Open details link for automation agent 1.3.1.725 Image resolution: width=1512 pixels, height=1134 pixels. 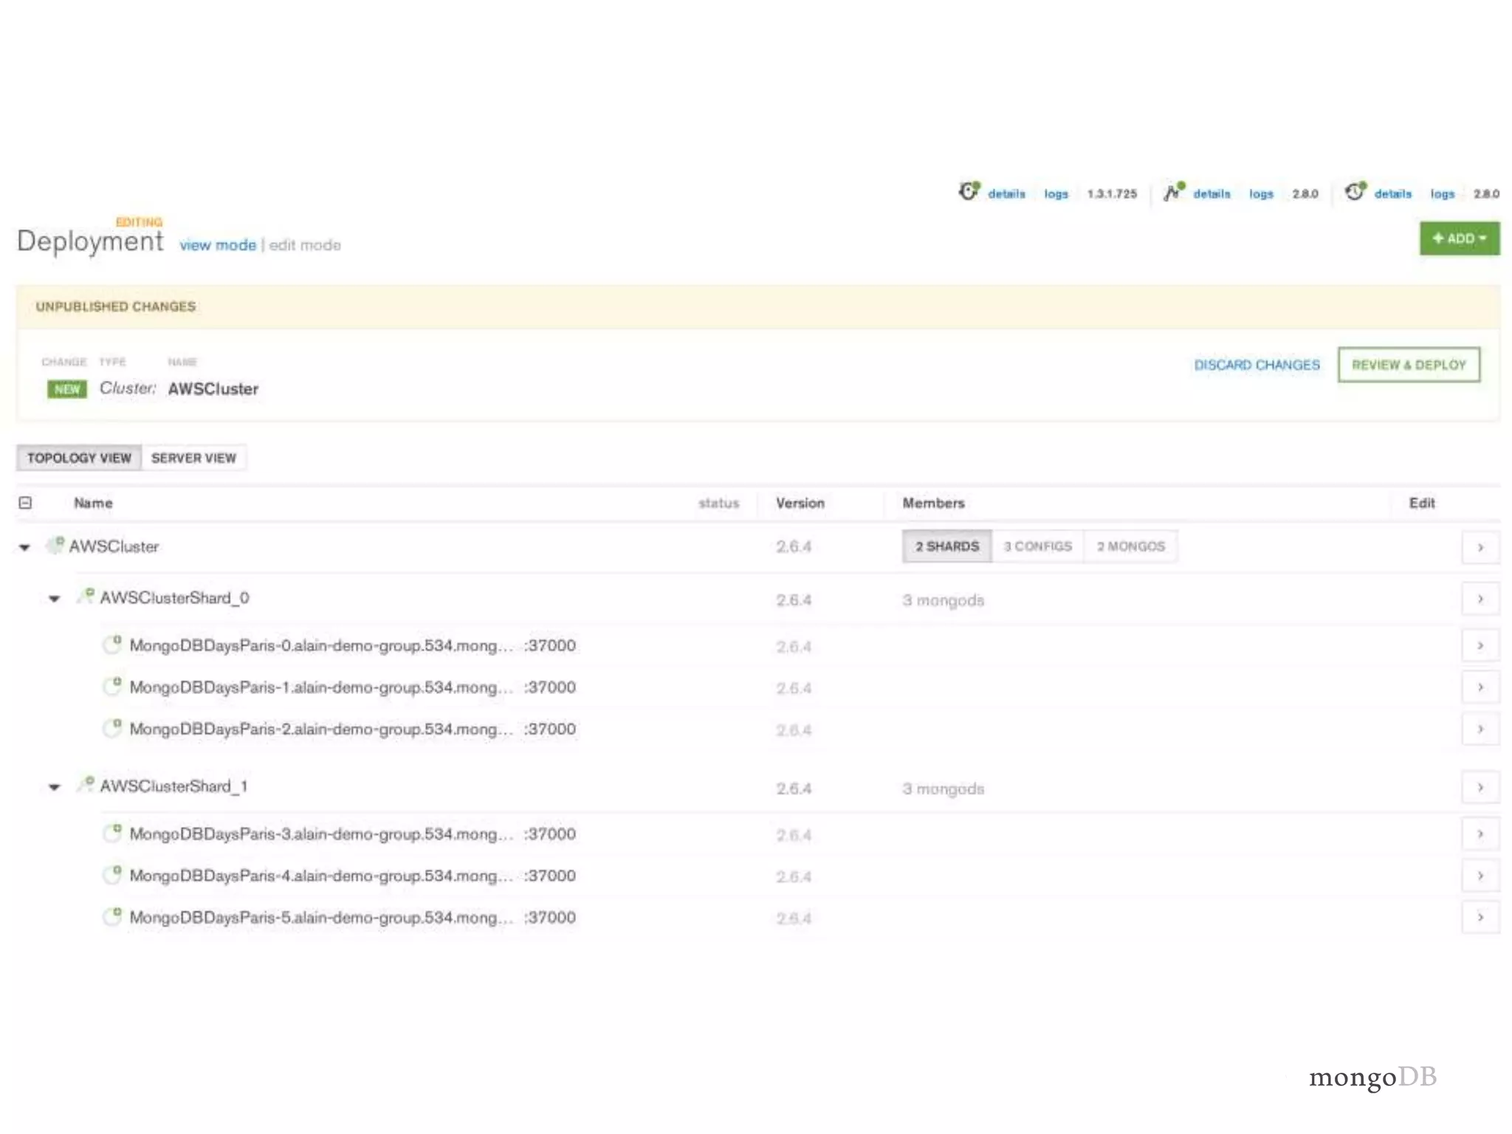coord(1006,193)
